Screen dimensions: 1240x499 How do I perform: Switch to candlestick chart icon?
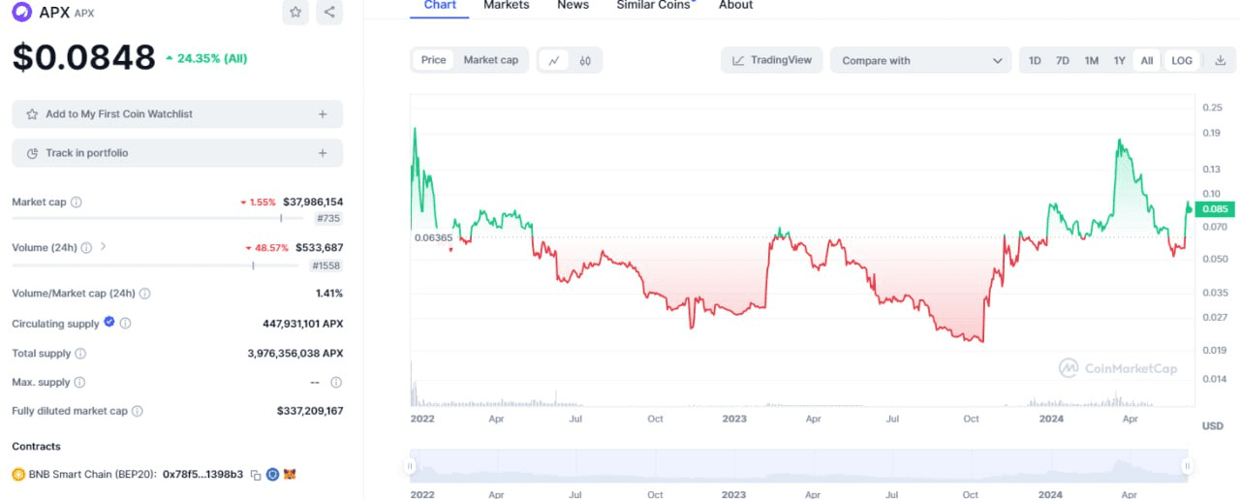(x=585, y=60)
